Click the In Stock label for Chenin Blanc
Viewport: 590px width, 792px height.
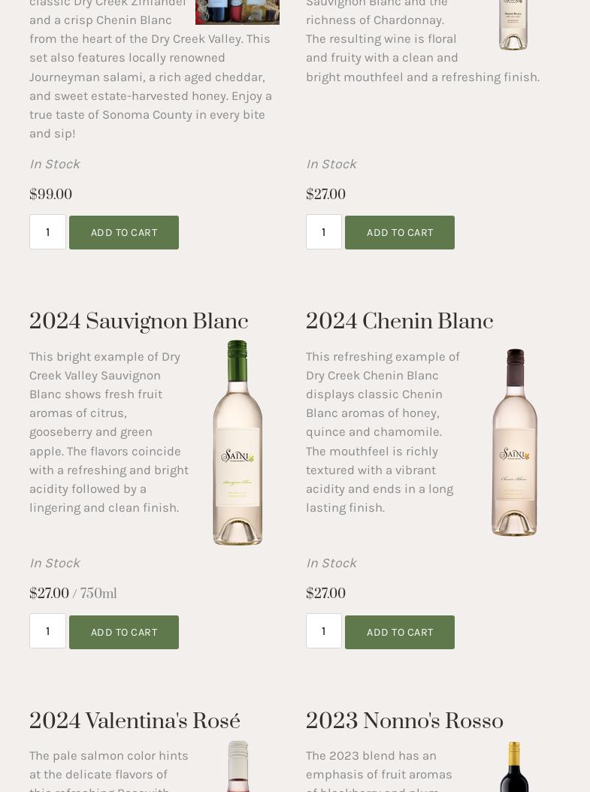tap(331, 563)
